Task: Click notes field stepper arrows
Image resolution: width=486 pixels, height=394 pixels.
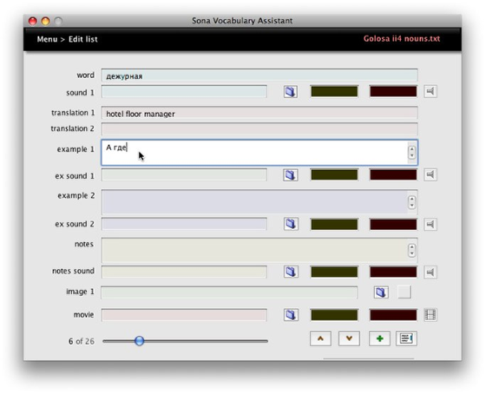Action: pos(411,250)
